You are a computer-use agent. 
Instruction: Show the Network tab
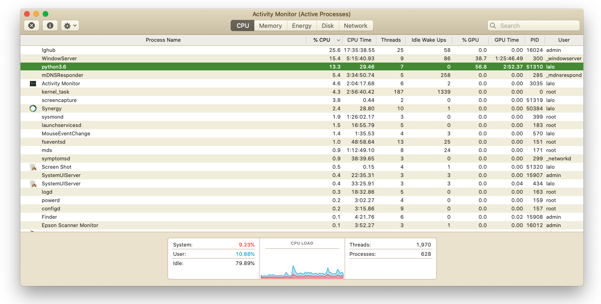pos(355,26)
